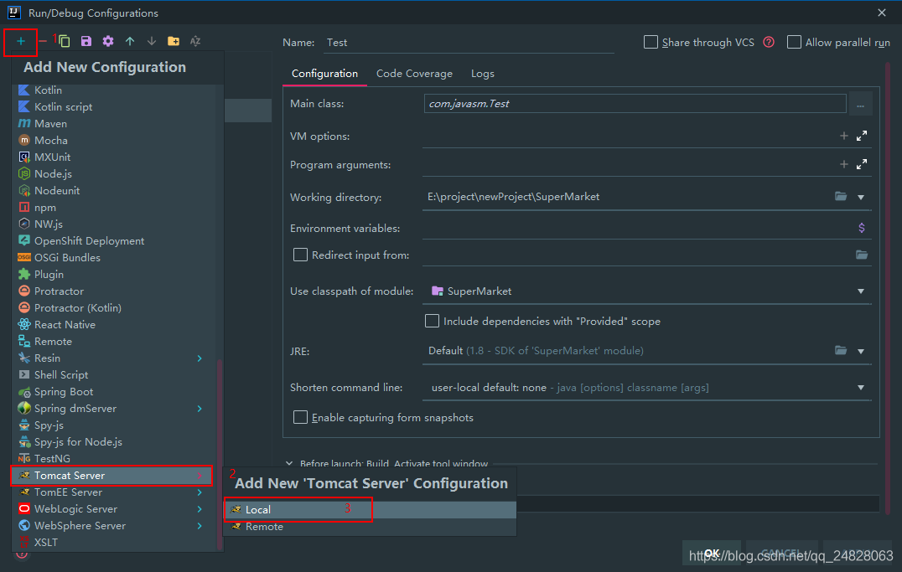Toggle Share through VCS checkbox

(651, 42)
